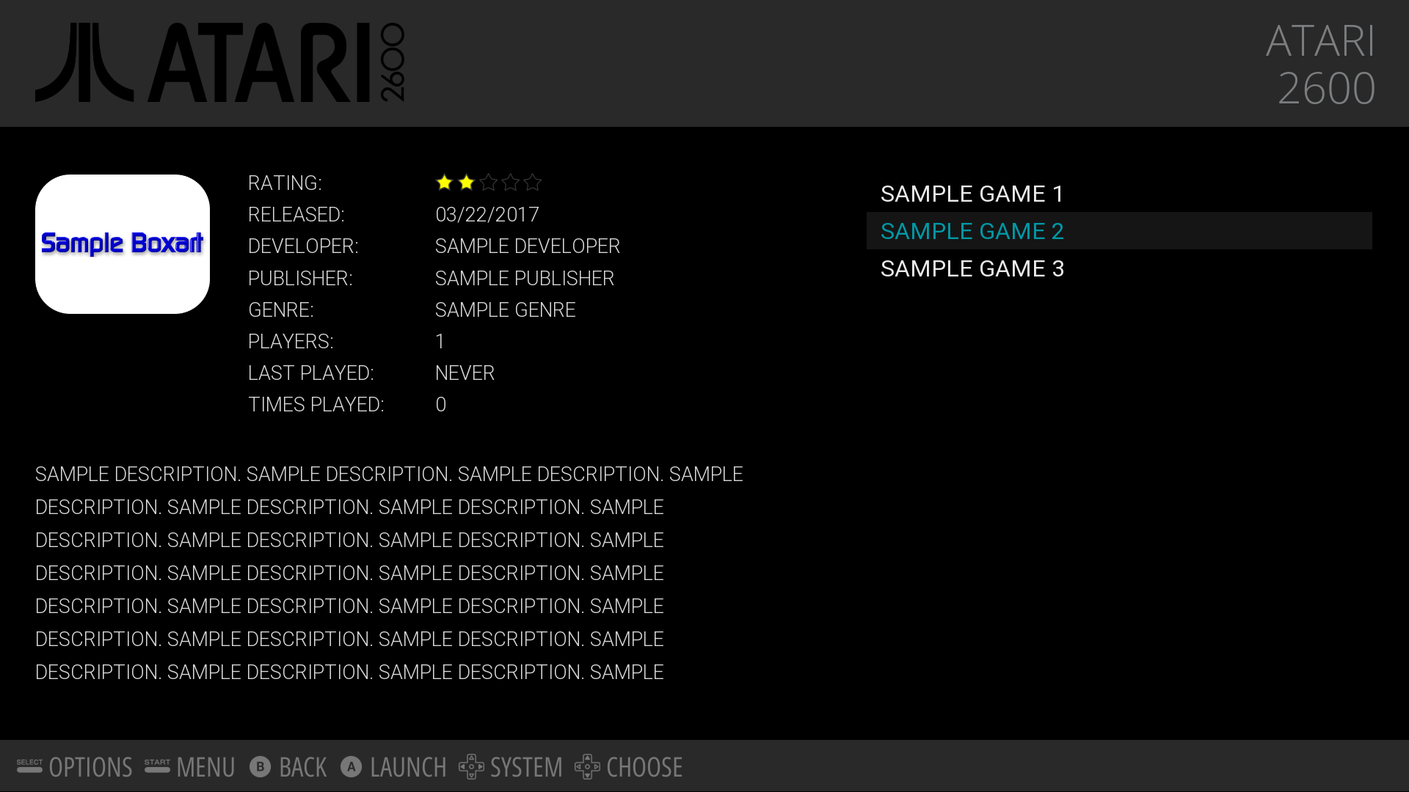The height and width of the screenshot is (792, 1409).
Task: Click the D-pad icon next to CHOOSE
Action: (587, 767)
